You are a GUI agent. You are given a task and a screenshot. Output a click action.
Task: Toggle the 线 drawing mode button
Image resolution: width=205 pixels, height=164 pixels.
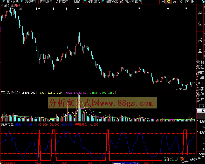click(x=175, y=2)
